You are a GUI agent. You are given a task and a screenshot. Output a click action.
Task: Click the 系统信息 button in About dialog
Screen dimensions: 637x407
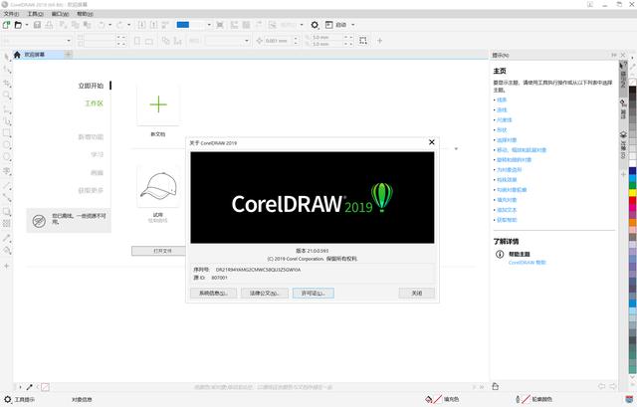pos(213,293)
